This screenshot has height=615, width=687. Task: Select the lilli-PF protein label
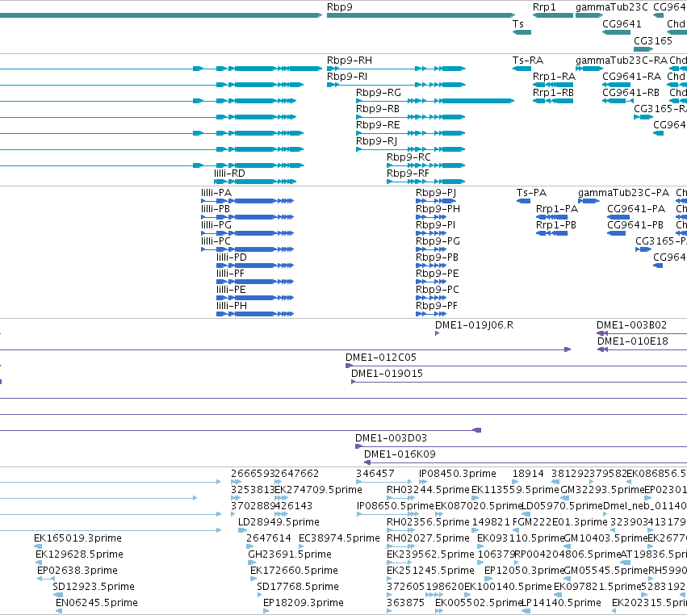point(230,274)
